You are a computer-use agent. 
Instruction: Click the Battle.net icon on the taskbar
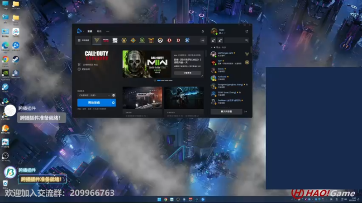[203, 199]
